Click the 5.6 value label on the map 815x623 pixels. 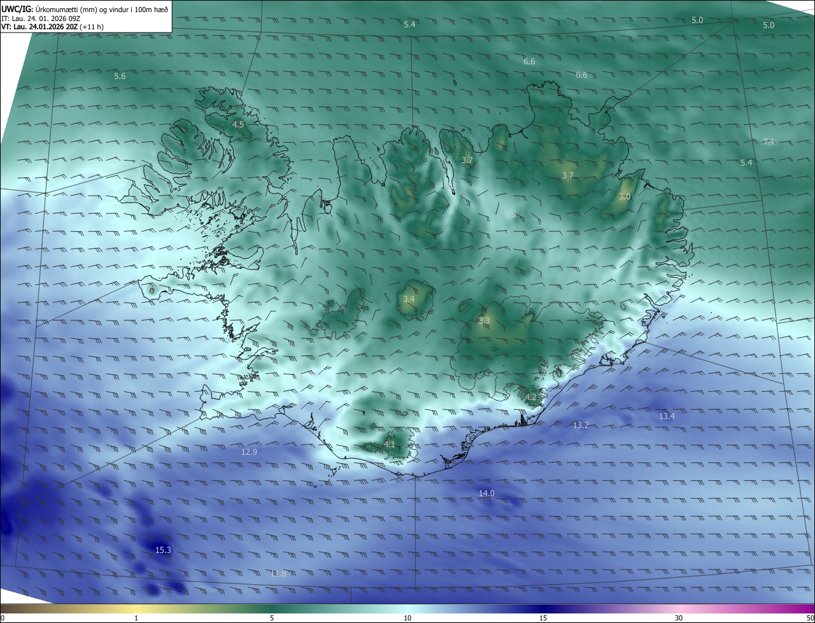[120, 76]
